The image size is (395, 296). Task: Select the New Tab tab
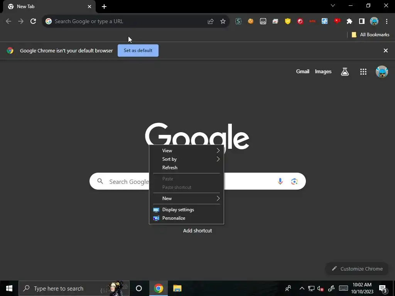point(49,7)
